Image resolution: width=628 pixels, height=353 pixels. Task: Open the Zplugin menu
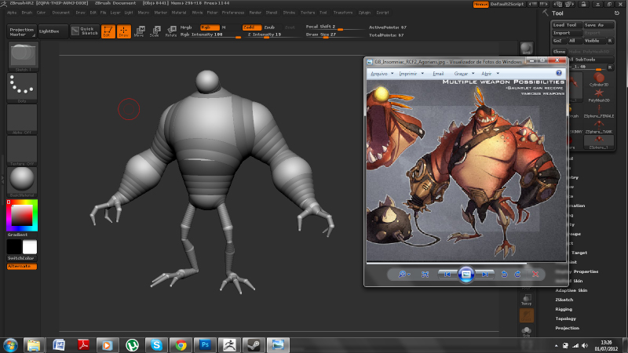click(x=364, y=13)
